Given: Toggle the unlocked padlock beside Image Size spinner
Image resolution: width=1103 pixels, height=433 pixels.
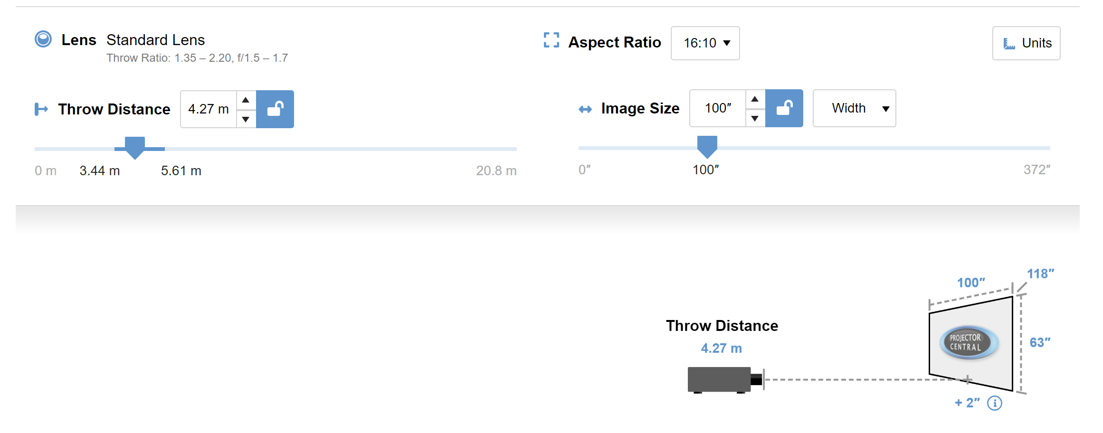Looking at the screenshot, I should [x=784, y=108].
